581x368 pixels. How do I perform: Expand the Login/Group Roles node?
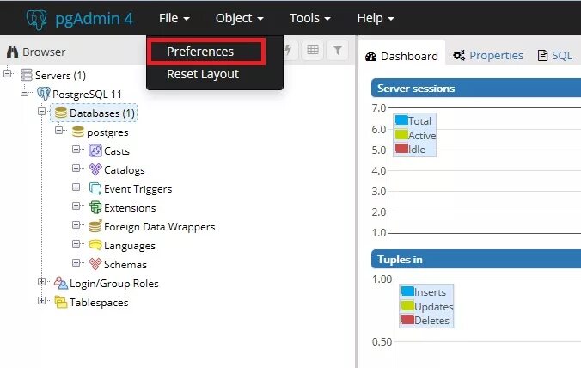tap(42, 282)
